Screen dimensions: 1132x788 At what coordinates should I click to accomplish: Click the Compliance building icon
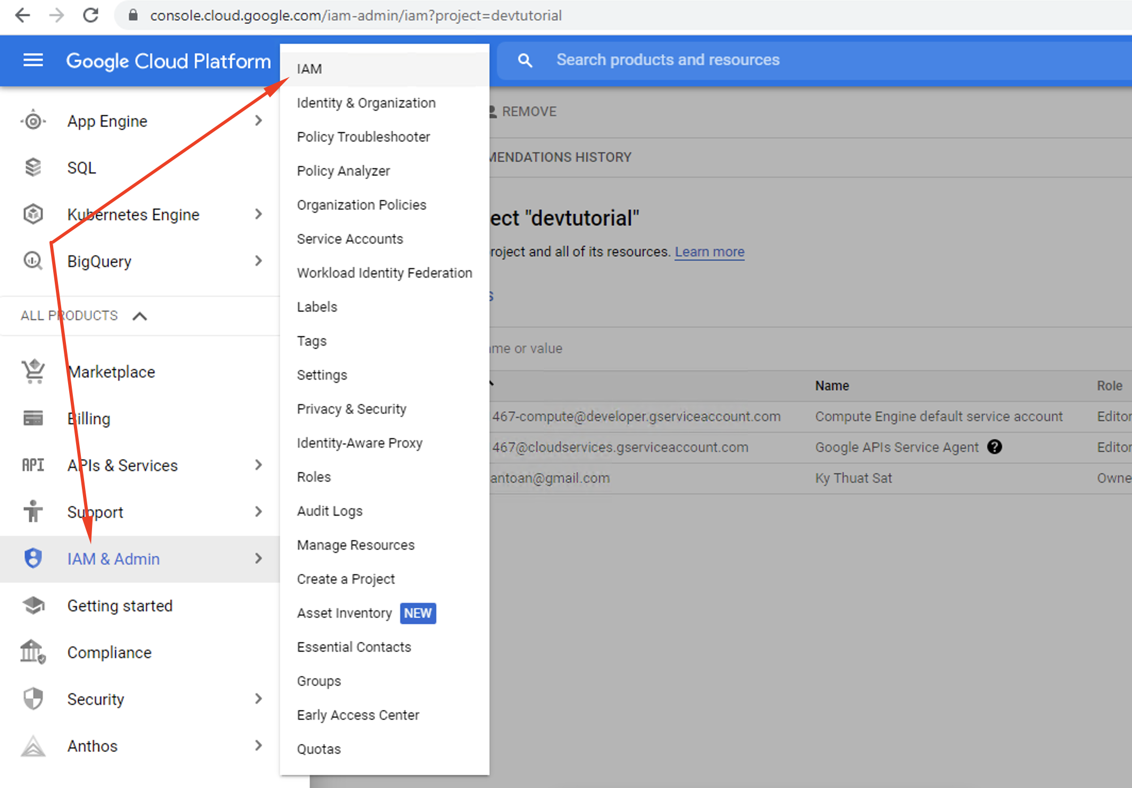(x=33, y=652)
